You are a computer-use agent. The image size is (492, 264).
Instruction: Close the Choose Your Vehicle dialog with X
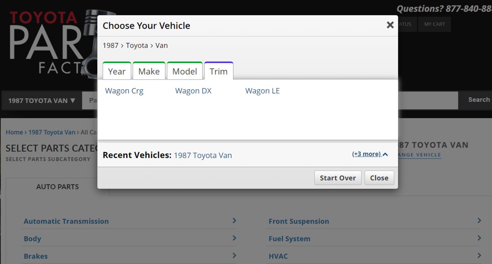point(390,25)
